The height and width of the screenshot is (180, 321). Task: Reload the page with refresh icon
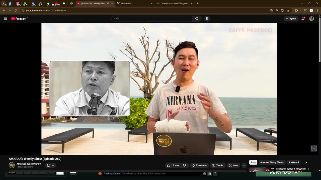click(x=16, y=10)
